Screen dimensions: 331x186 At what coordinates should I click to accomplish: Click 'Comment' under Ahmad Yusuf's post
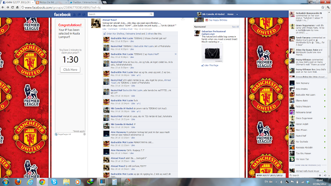(x=113, y=29)
